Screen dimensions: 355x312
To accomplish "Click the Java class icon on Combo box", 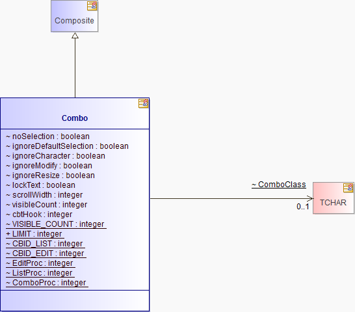I will pyautogui.click(x=144, y=103).
